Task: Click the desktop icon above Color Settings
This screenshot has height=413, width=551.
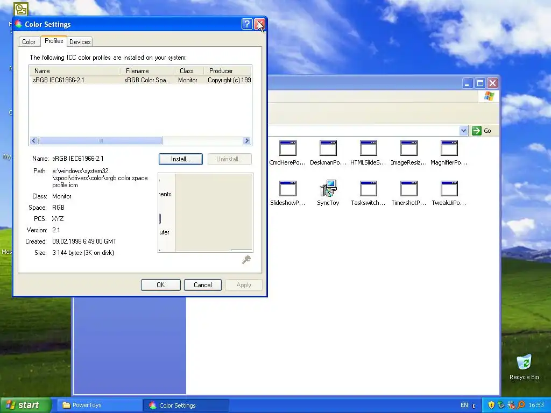Action: click(x=21, y=9)
